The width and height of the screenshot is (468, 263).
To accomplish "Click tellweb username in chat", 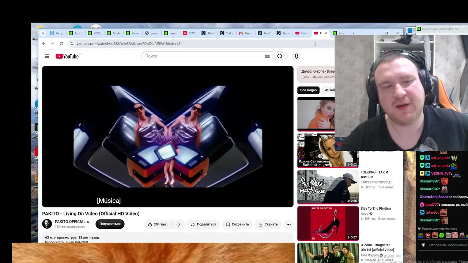I will coord(432,212).
